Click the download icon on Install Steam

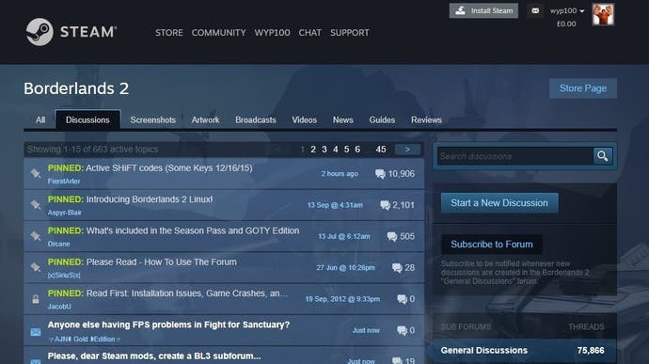460,10
